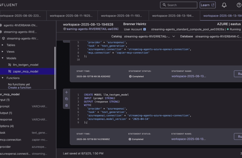Click the prompt input row

pyautogui.click(x=24, y=106)
